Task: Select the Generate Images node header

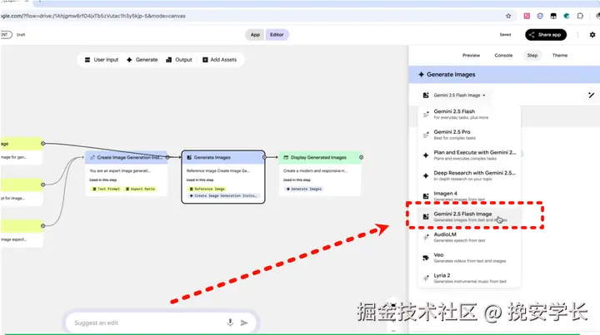Action: coord(223,157)
